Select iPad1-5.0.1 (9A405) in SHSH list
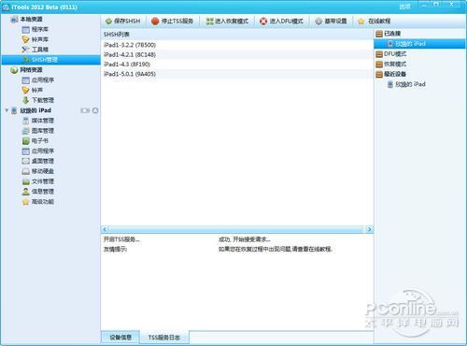 [x=237, y=74]
